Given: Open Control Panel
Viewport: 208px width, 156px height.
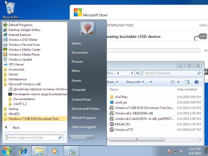Looking at the screenshot, I should [81, 100].
